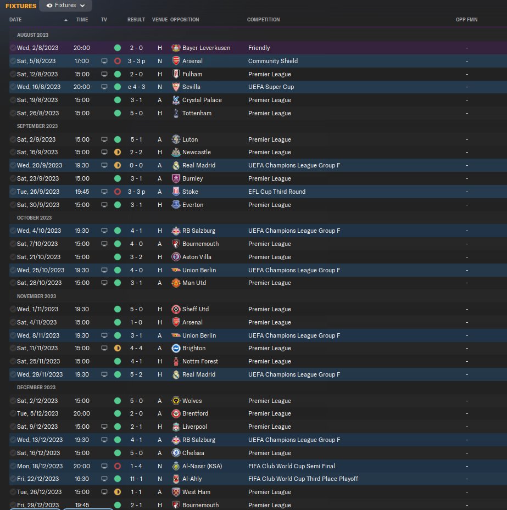The image size is (507, 510).
Task: Sort by the DATE column header
Action: click(15, 20)
